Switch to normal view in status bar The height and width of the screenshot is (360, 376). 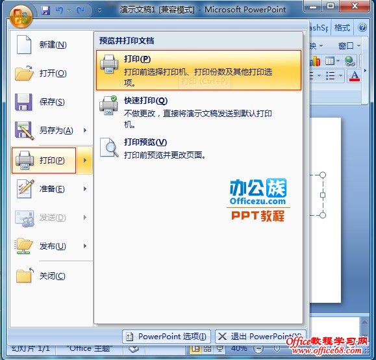point(195,349)
